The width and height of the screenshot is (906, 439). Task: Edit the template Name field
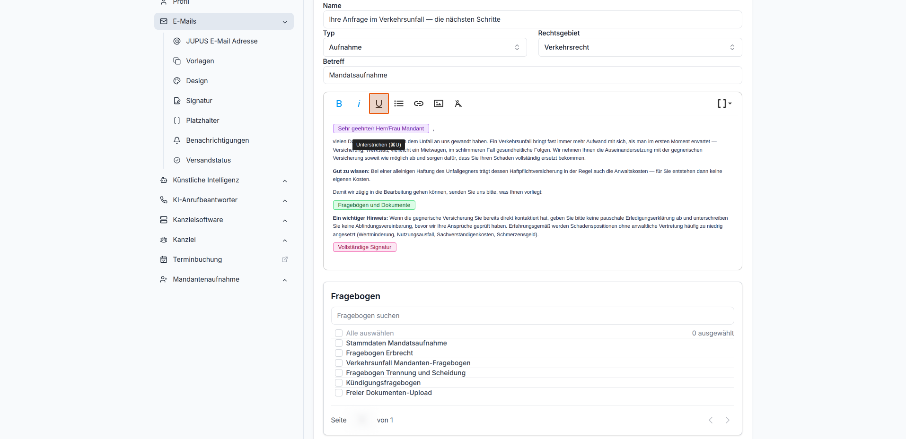click(x=532, y=19)
